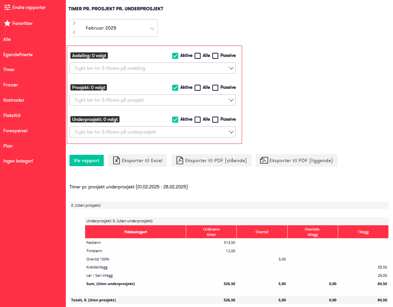Uncheck Aktive for Underprosjekt filter
393x307 pixels.
(175, 120)
